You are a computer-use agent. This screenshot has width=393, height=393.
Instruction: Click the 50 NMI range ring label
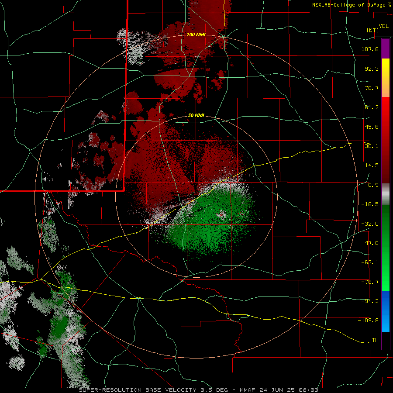tap(196, 116)
